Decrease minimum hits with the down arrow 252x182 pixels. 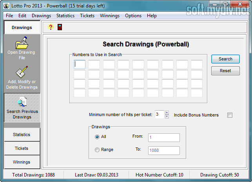tap(167, 116)
